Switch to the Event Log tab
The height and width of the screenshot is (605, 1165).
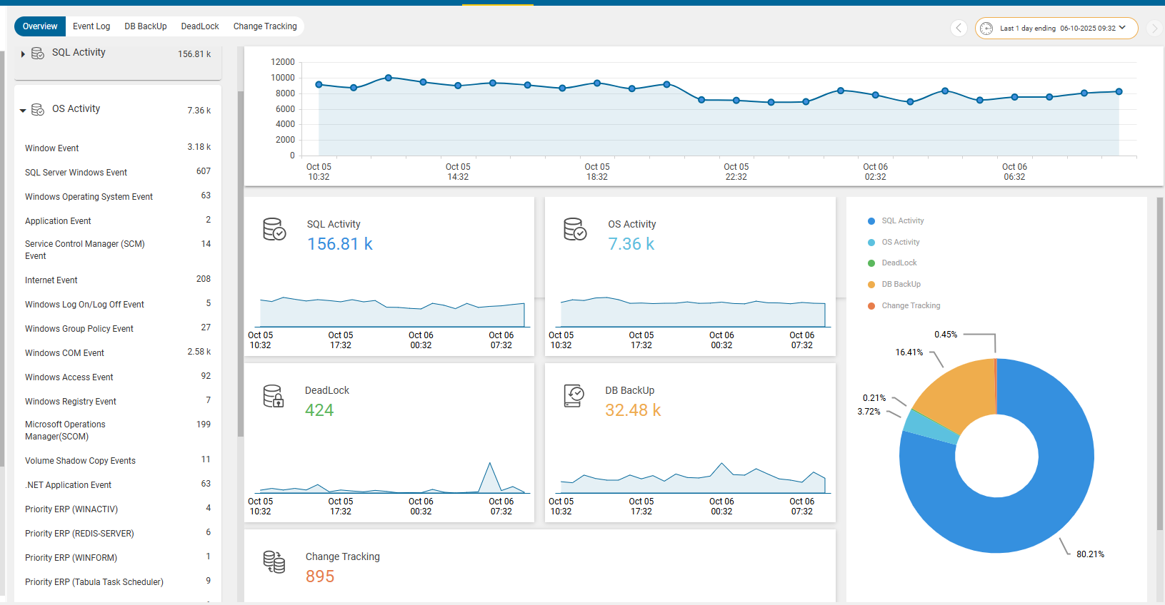tap(91, 26)
